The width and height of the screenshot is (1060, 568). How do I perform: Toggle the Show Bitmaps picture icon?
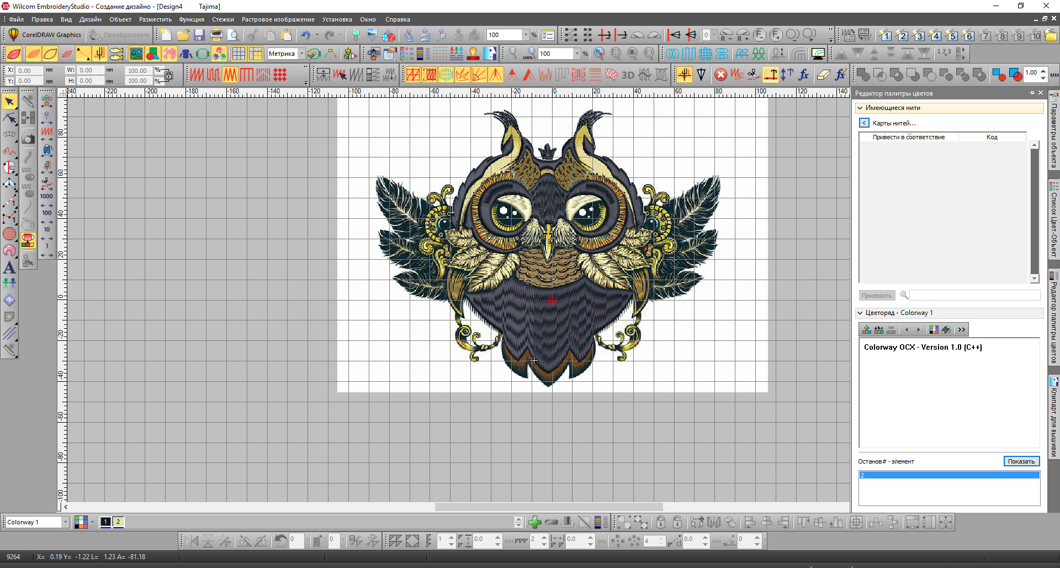click(136, 54)
